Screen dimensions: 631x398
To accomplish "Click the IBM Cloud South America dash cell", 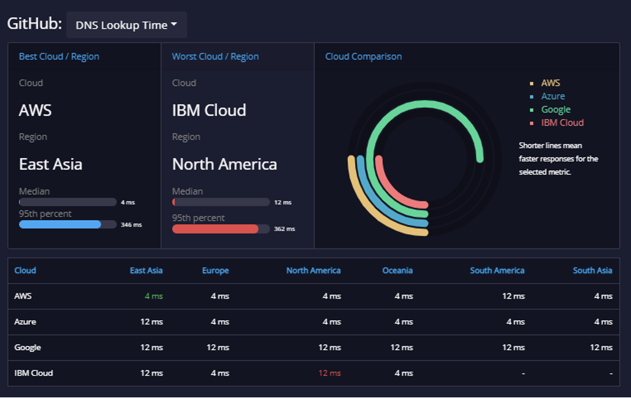I will tap(523, 373).
